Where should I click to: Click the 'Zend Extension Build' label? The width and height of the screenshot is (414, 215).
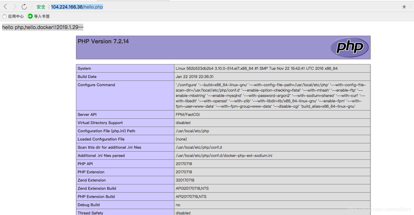click(97, 188)
